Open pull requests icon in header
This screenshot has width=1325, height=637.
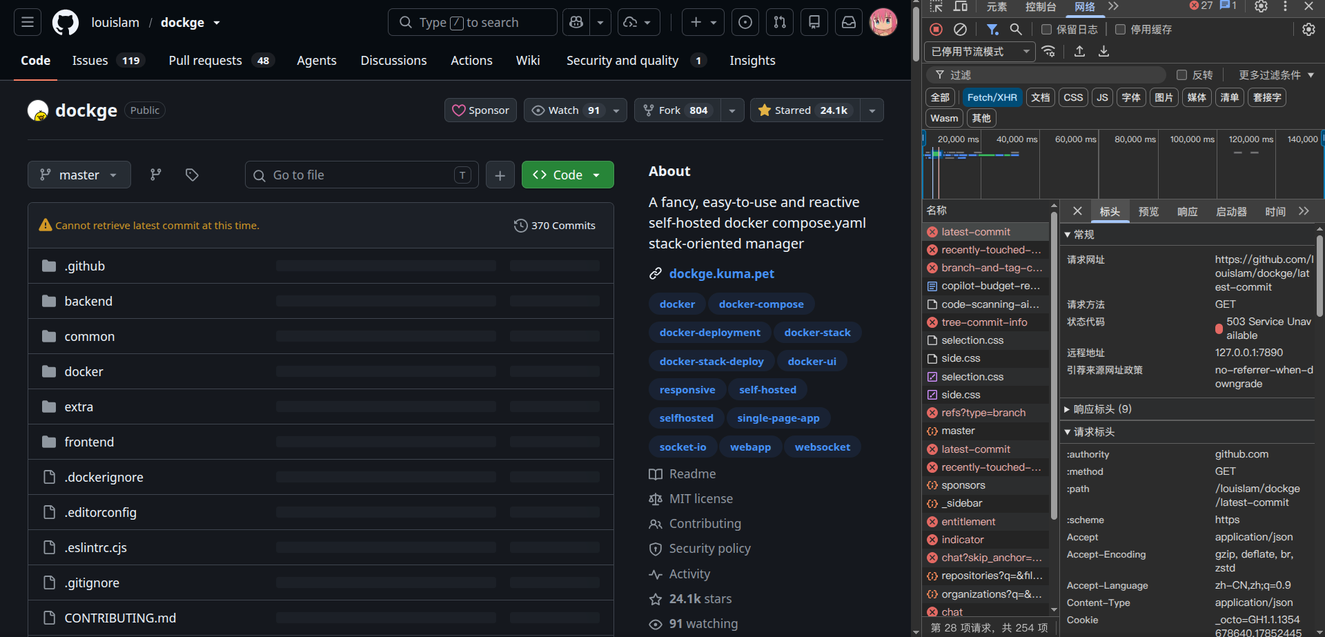pyautogui.click(x=780, y=22)
